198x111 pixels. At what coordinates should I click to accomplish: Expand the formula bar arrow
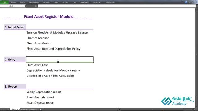click(x=197, y=6)
